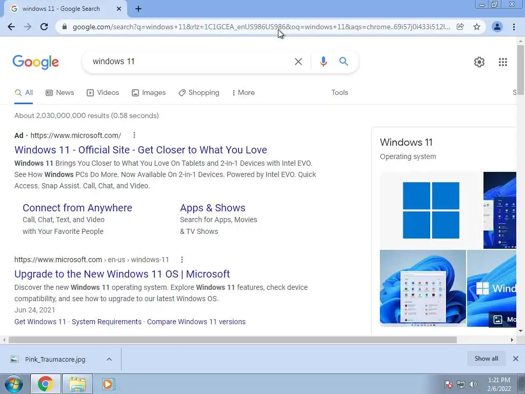
Task: Open Windows 11 Official Site ad link
Action: [140, 150]
